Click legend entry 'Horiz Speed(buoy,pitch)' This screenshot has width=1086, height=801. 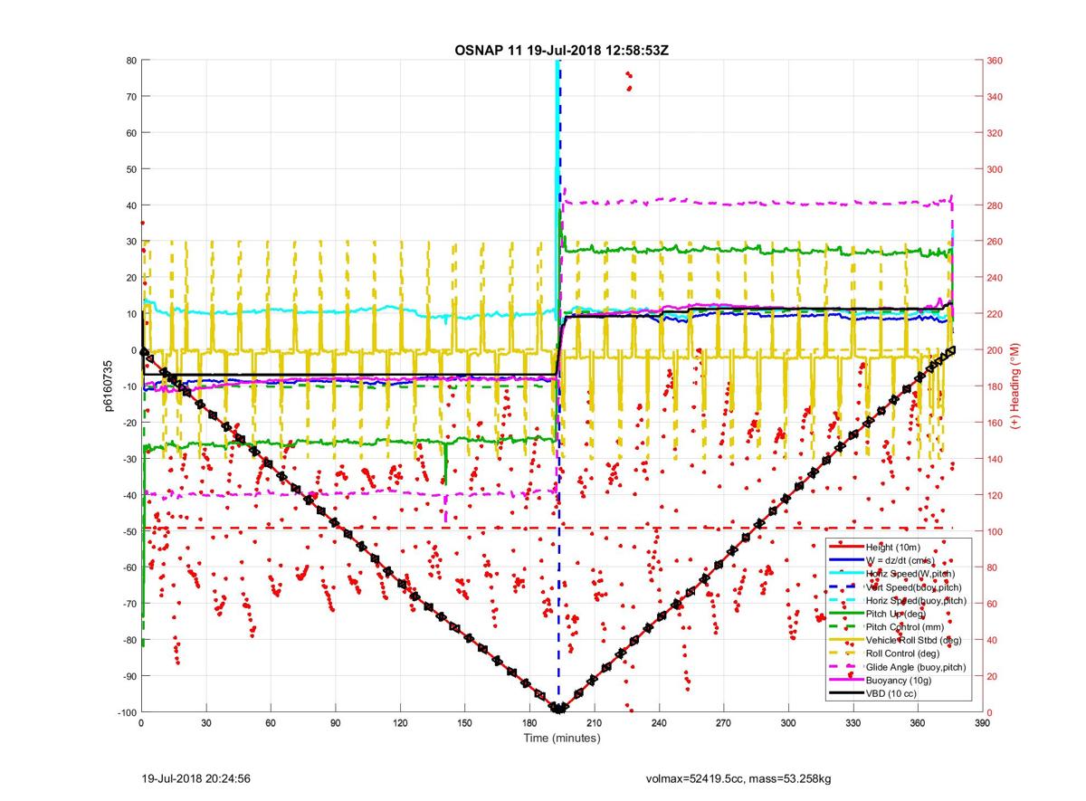click(916, 600)
